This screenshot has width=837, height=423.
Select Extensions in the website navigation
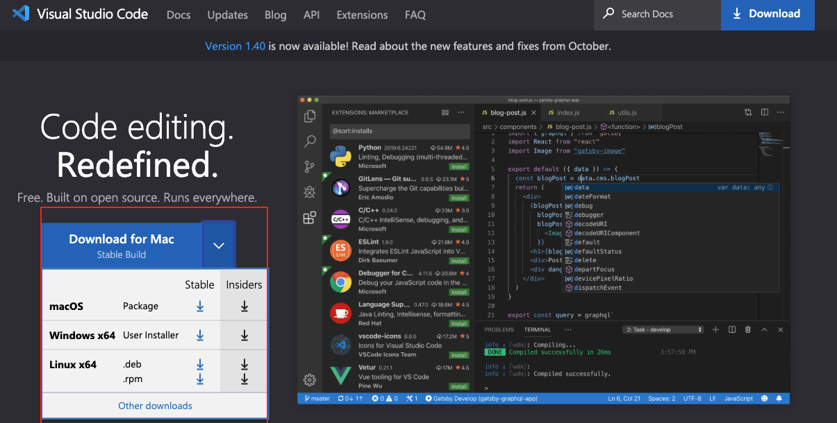[362, 15]
